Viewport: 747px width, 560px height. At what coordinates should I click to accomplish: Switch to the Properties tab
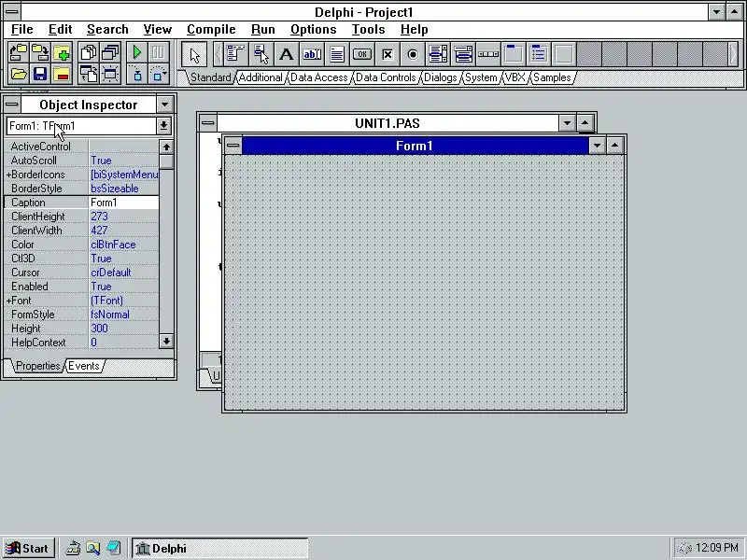pos(37,366)
